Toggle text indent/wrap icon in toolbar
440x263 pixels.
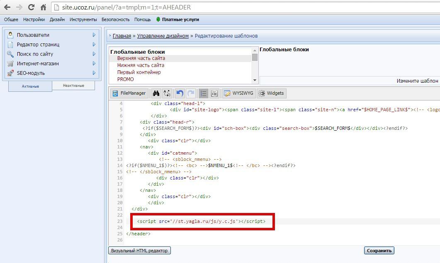(214, 93)
